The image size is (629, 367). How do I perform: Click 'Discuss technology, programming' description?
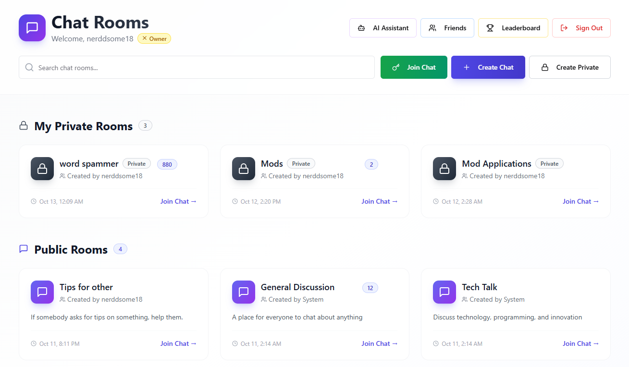(507, 317)
